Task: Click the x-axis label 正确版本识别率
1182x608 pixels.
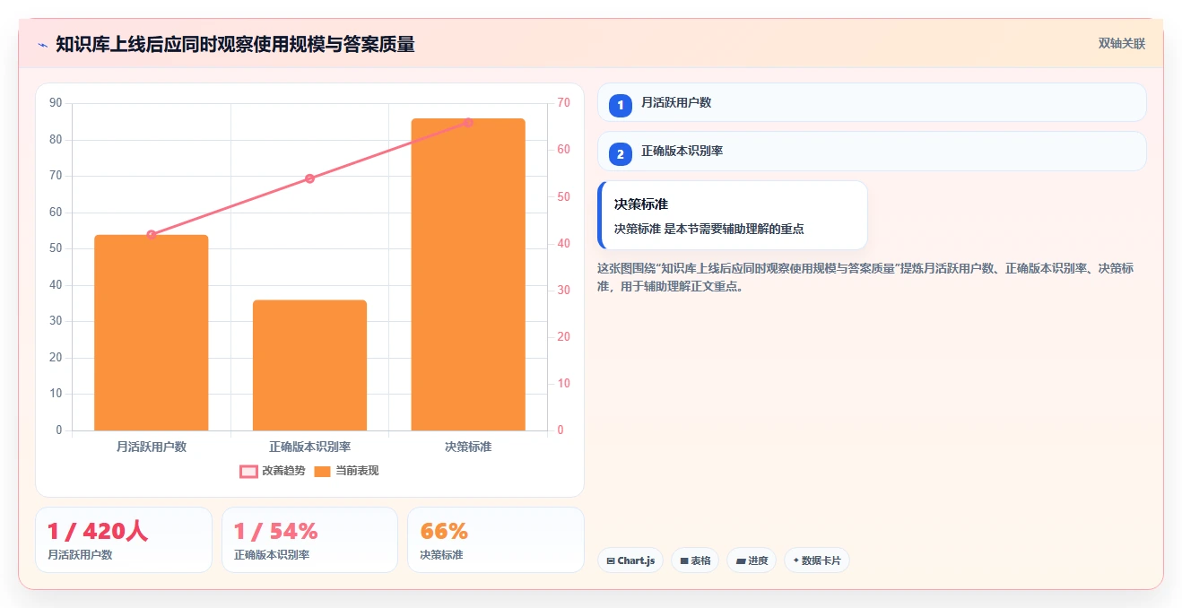Action: click(309, 447)
